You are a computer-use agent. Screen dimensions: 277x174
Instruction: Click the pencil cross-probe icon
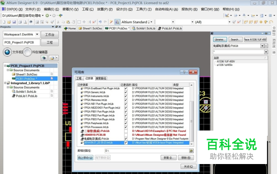click(x=111, y=22)
